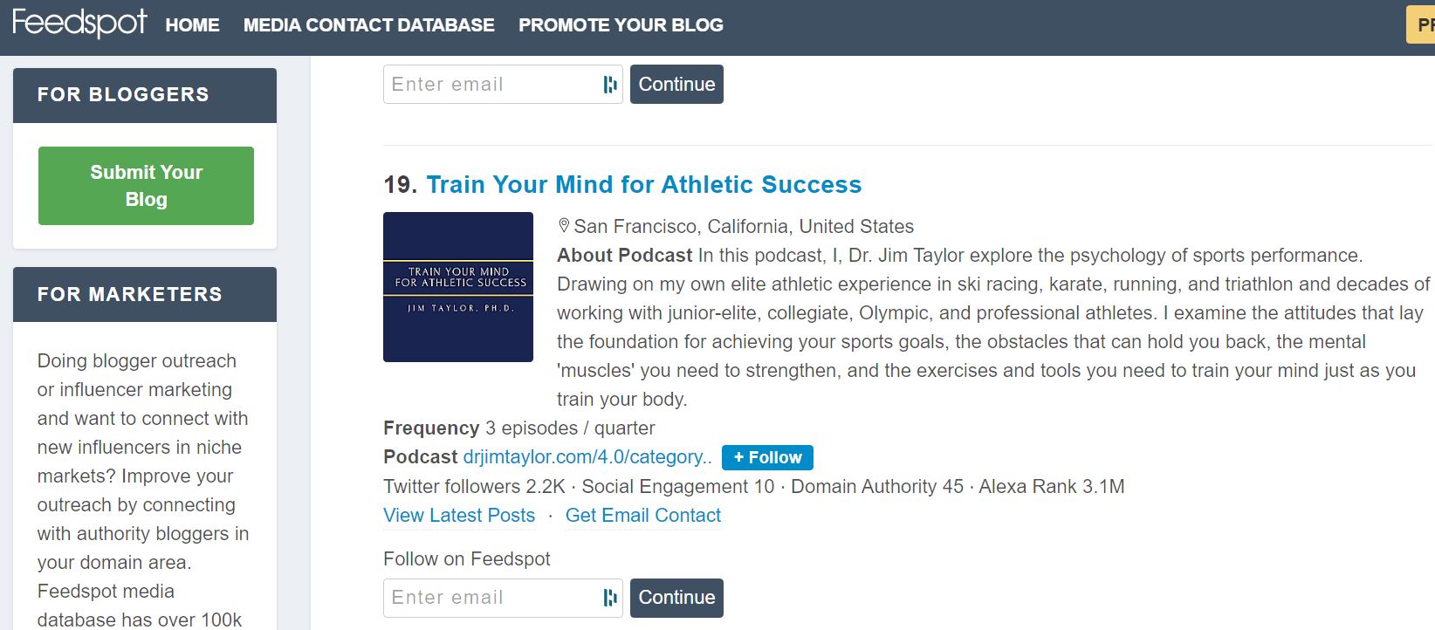Click the top Continue button
Screen dimensions: 1435x630
676,85
